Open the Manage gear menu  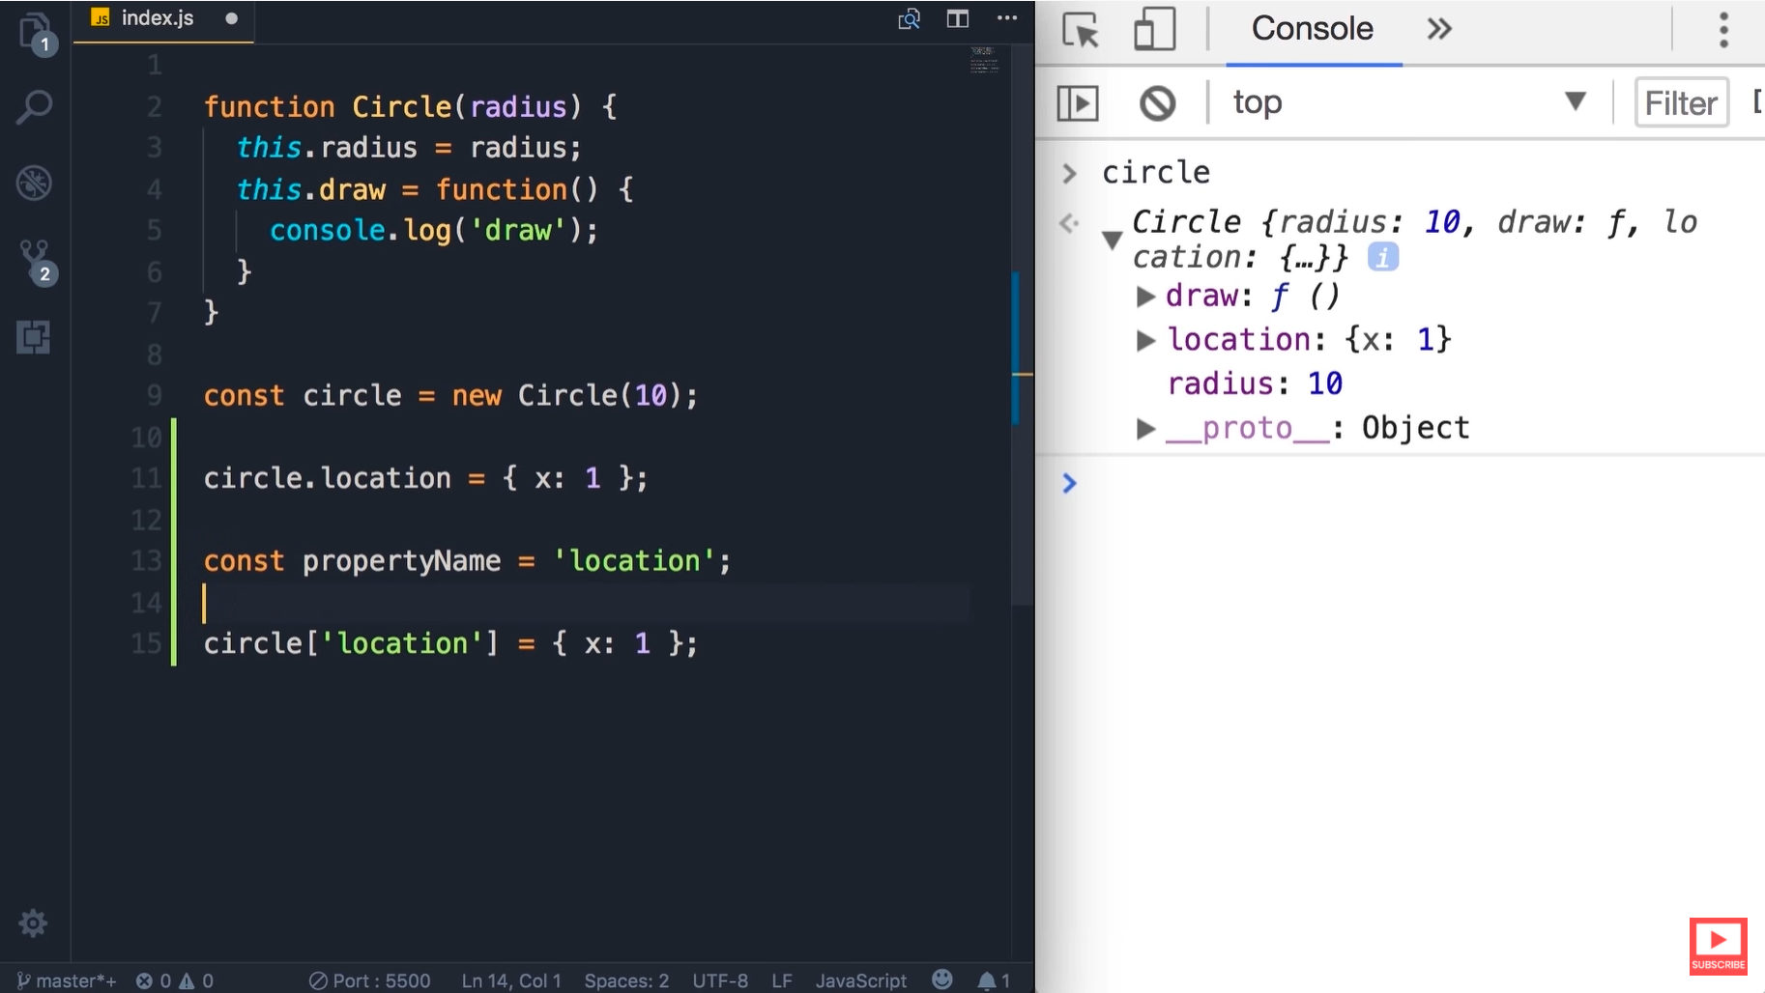(33, 923)
